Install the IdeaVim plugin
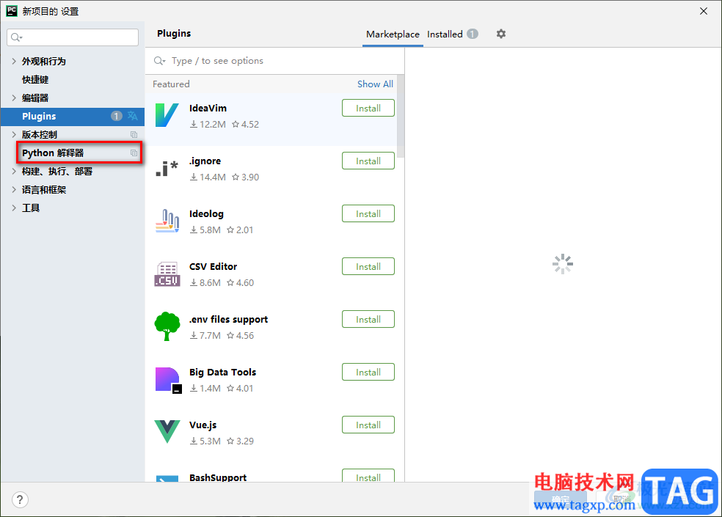Image resolution: width=722 pixels, height=517 pixels. 368,109
